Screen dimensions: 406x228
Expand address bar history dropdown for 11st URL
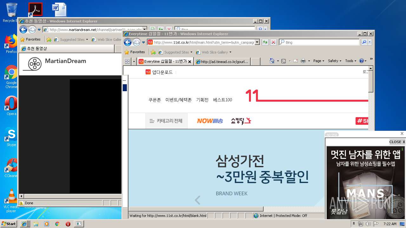[x=257, y=42]
